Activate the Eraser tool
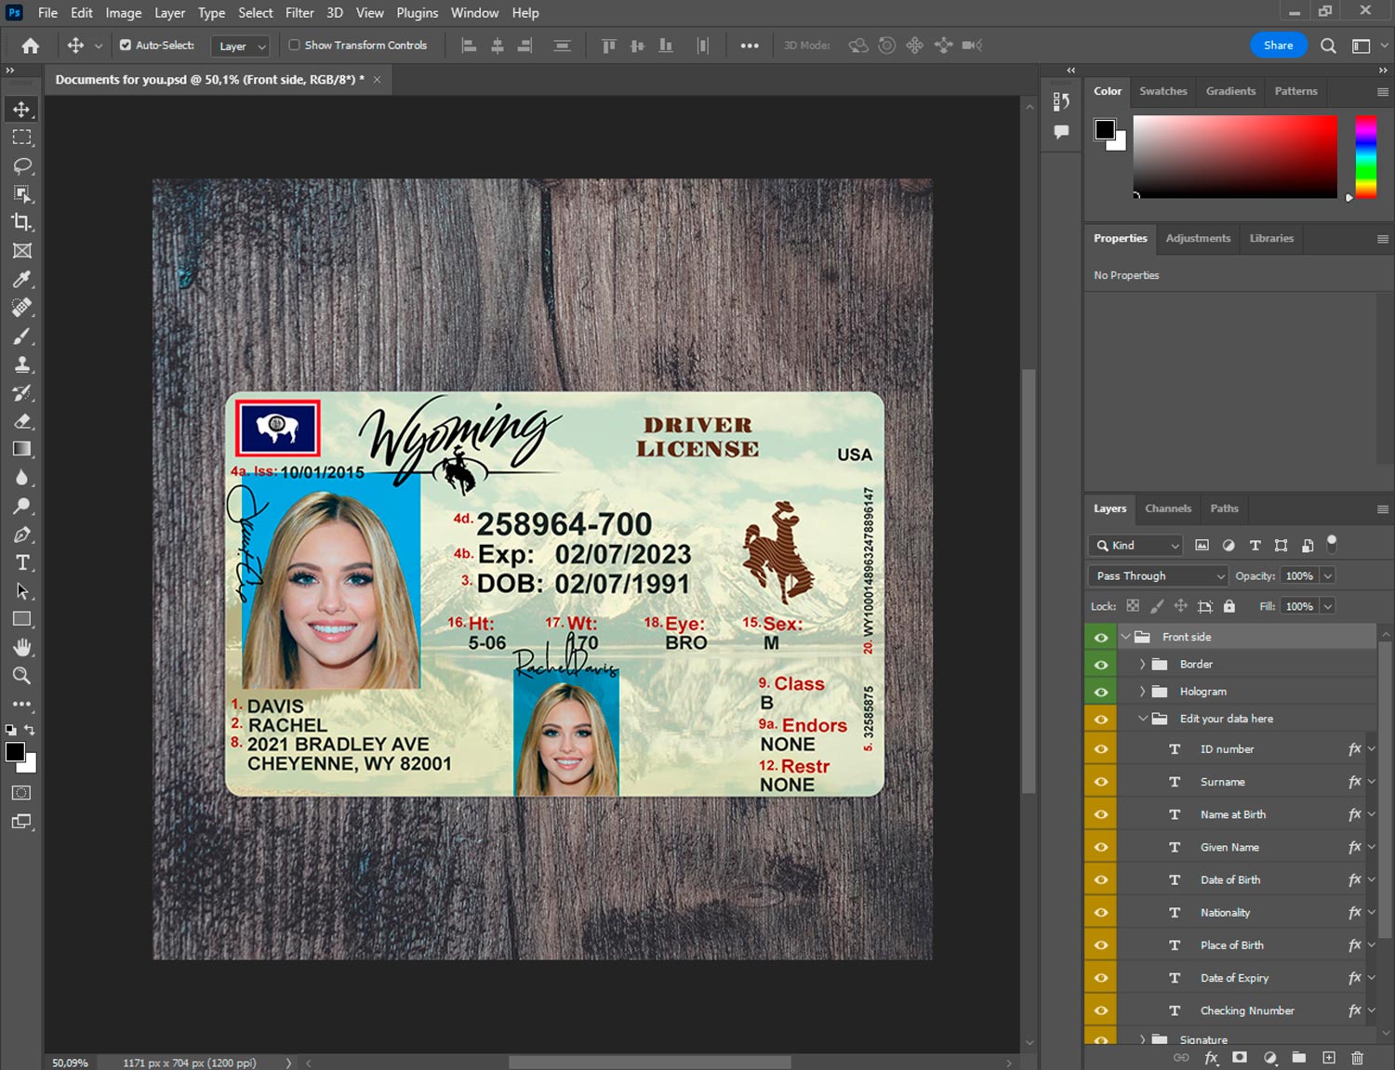1395x1070 pixels. point(22,421)
